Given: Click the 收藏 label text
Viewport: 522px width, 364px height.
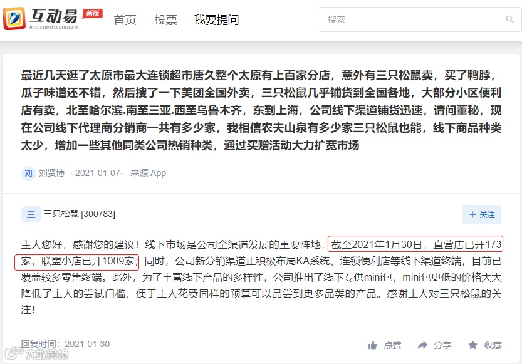Looking at the screenshot, I should click(493, 345).
